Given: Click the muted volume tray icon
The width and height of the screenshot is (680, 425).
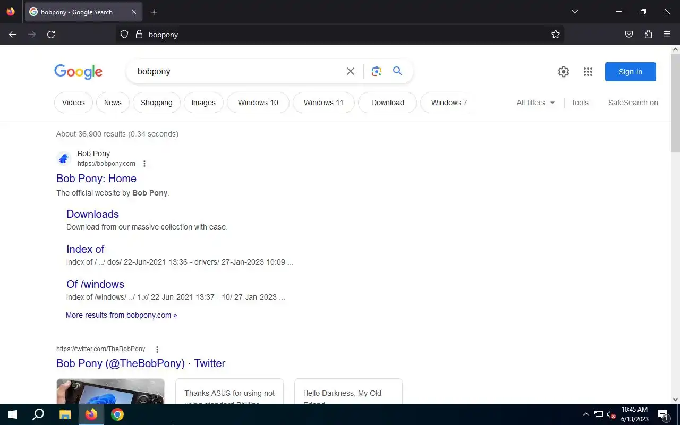Looking at the screenshot, I should (611, 414).
